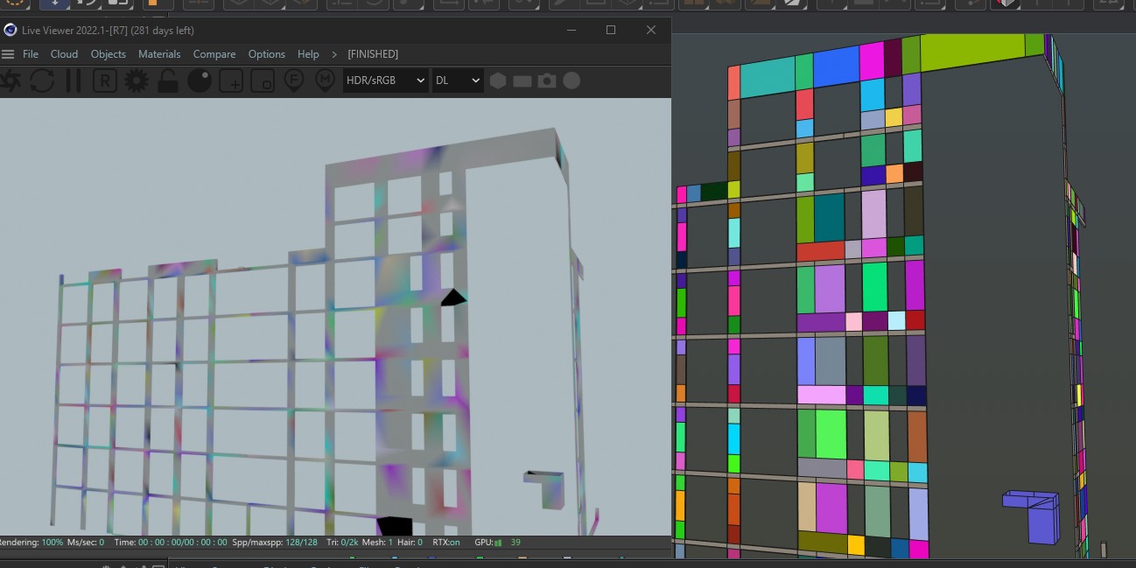Toggle the camera lock padlock icon
Screen dimensions: 1136x568
[168, 81]
